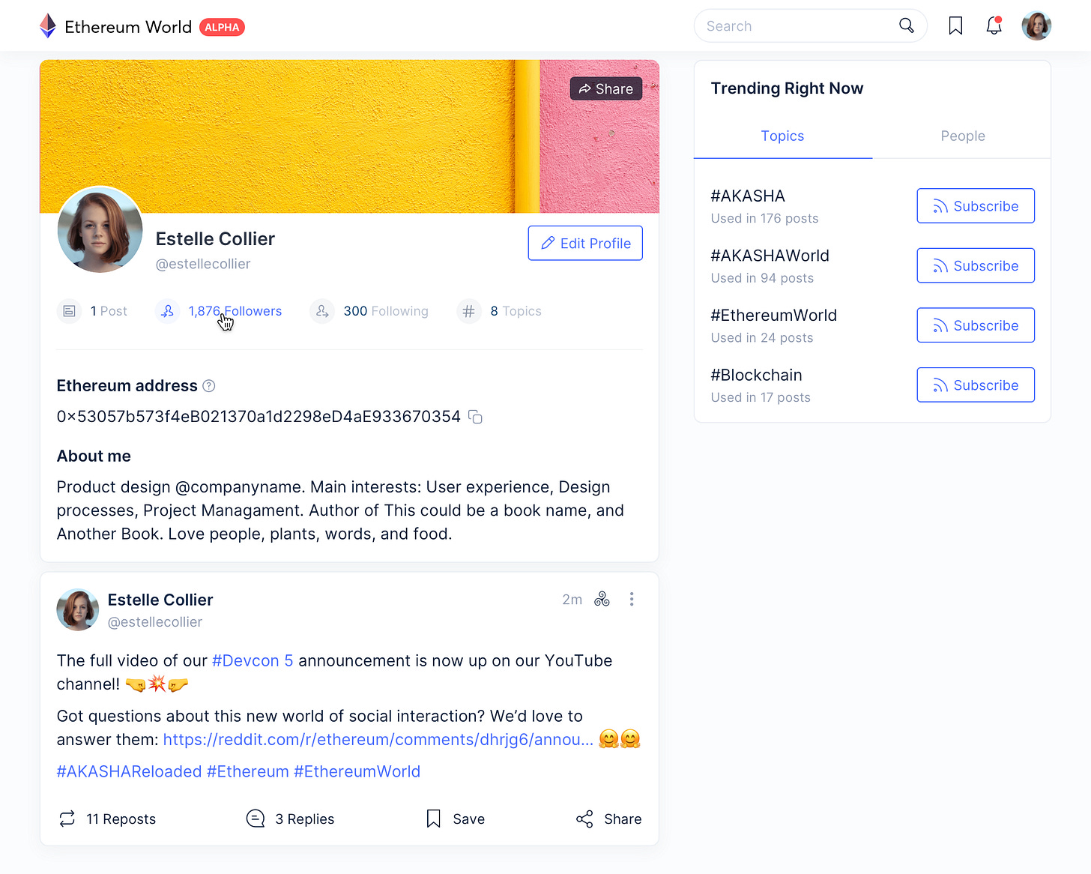Open user avatar menu in top bar
The width and height of the screenshot is (1091, 874).
click(x=1036, y=26)
